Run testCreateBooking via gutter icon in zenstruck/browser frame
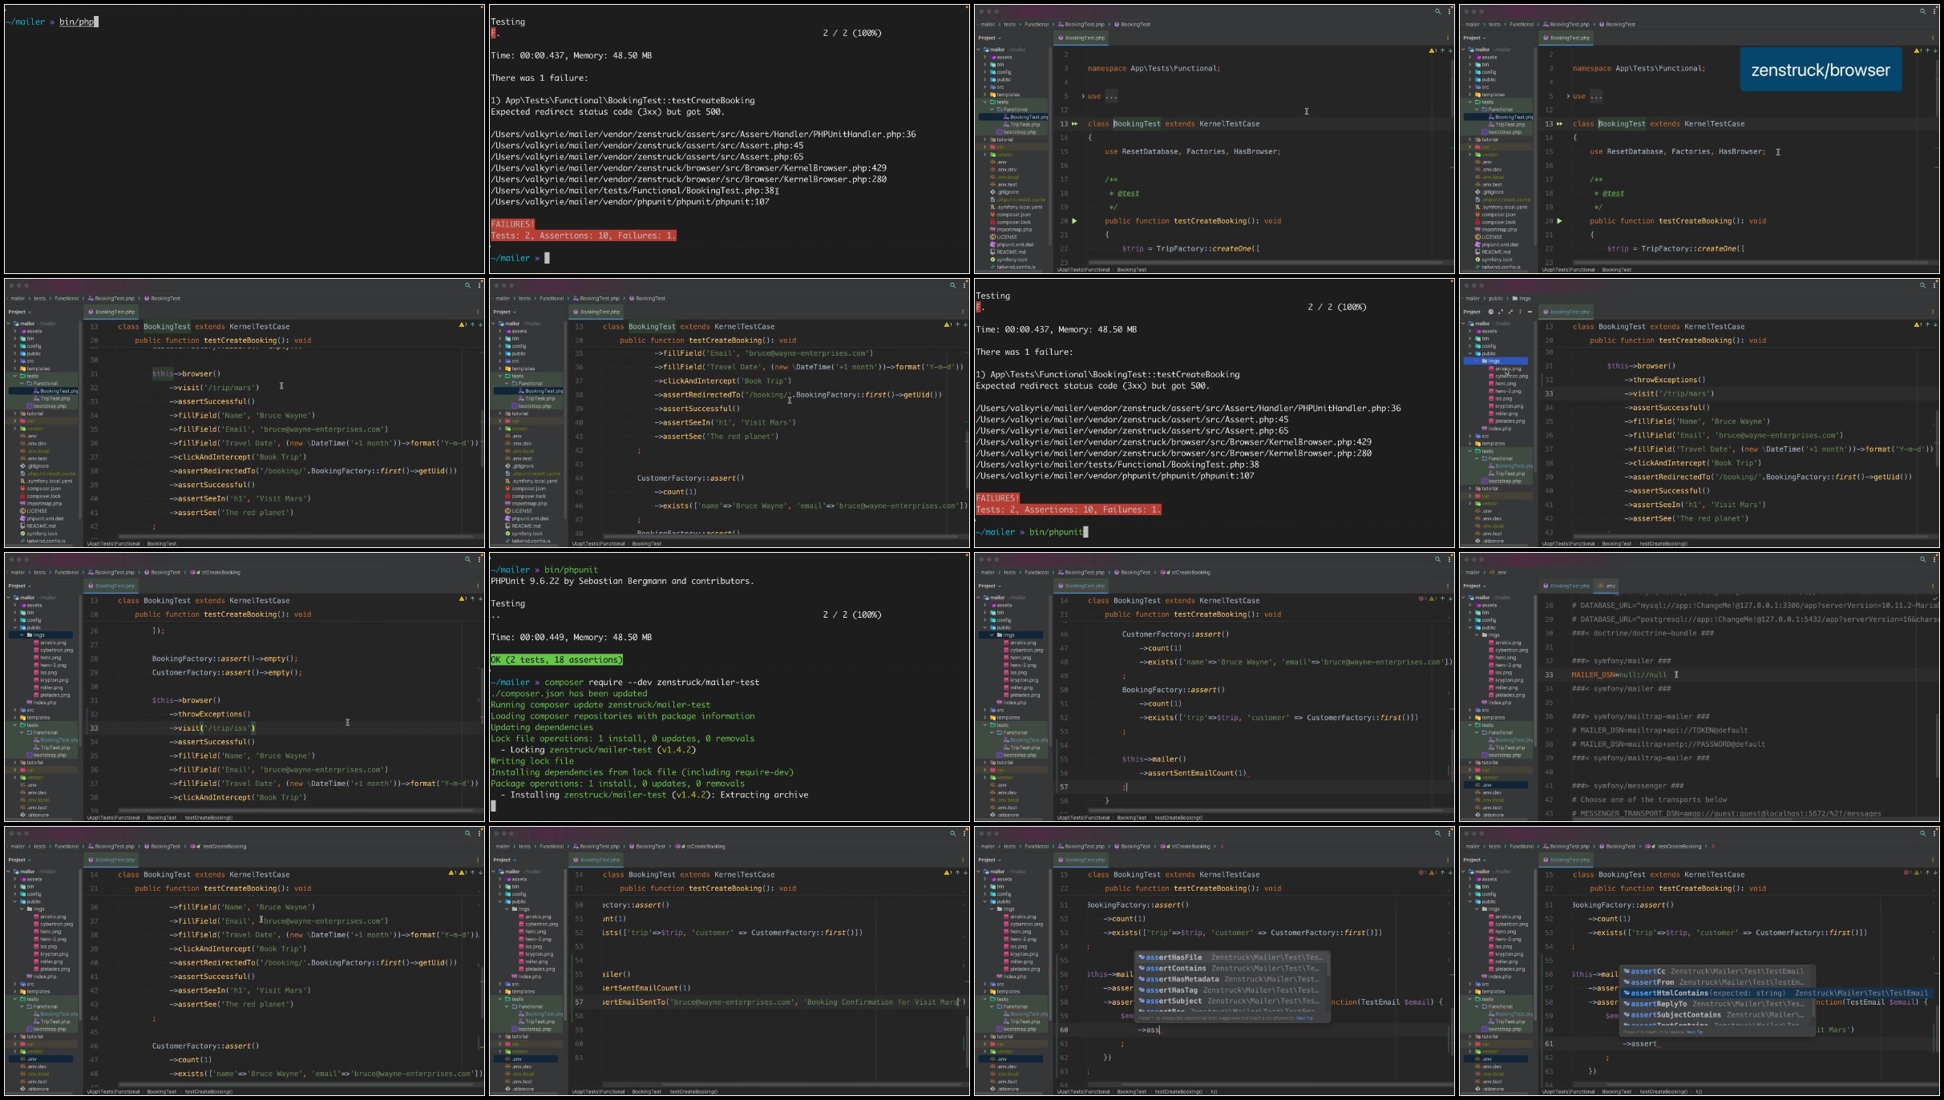1944x1100 pixels. [1559, 221]
